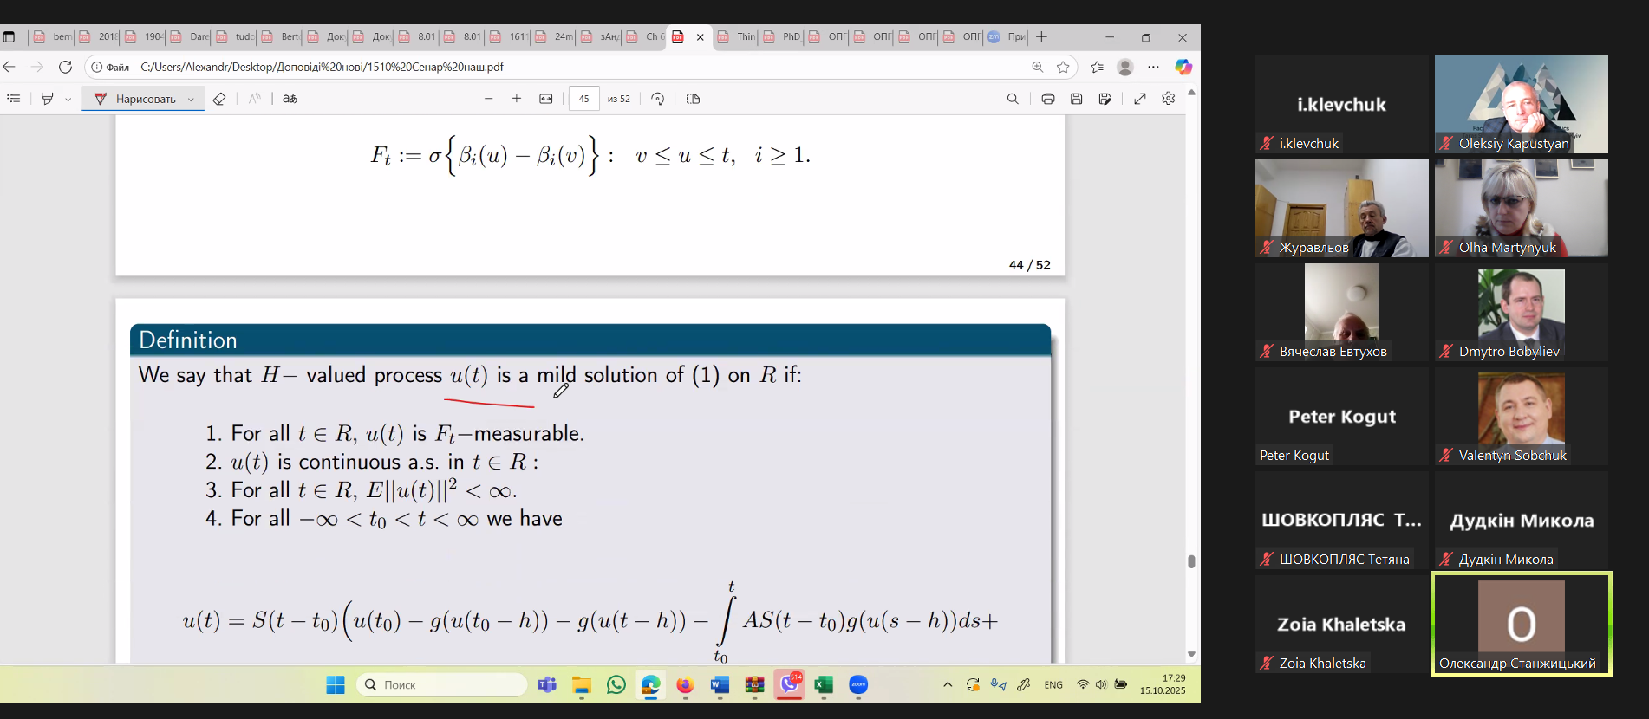Toggle the Нарисовать draw mode button
Image resolution: width=1649 pixels, height=719 pixels.
(x=134, y=99)
